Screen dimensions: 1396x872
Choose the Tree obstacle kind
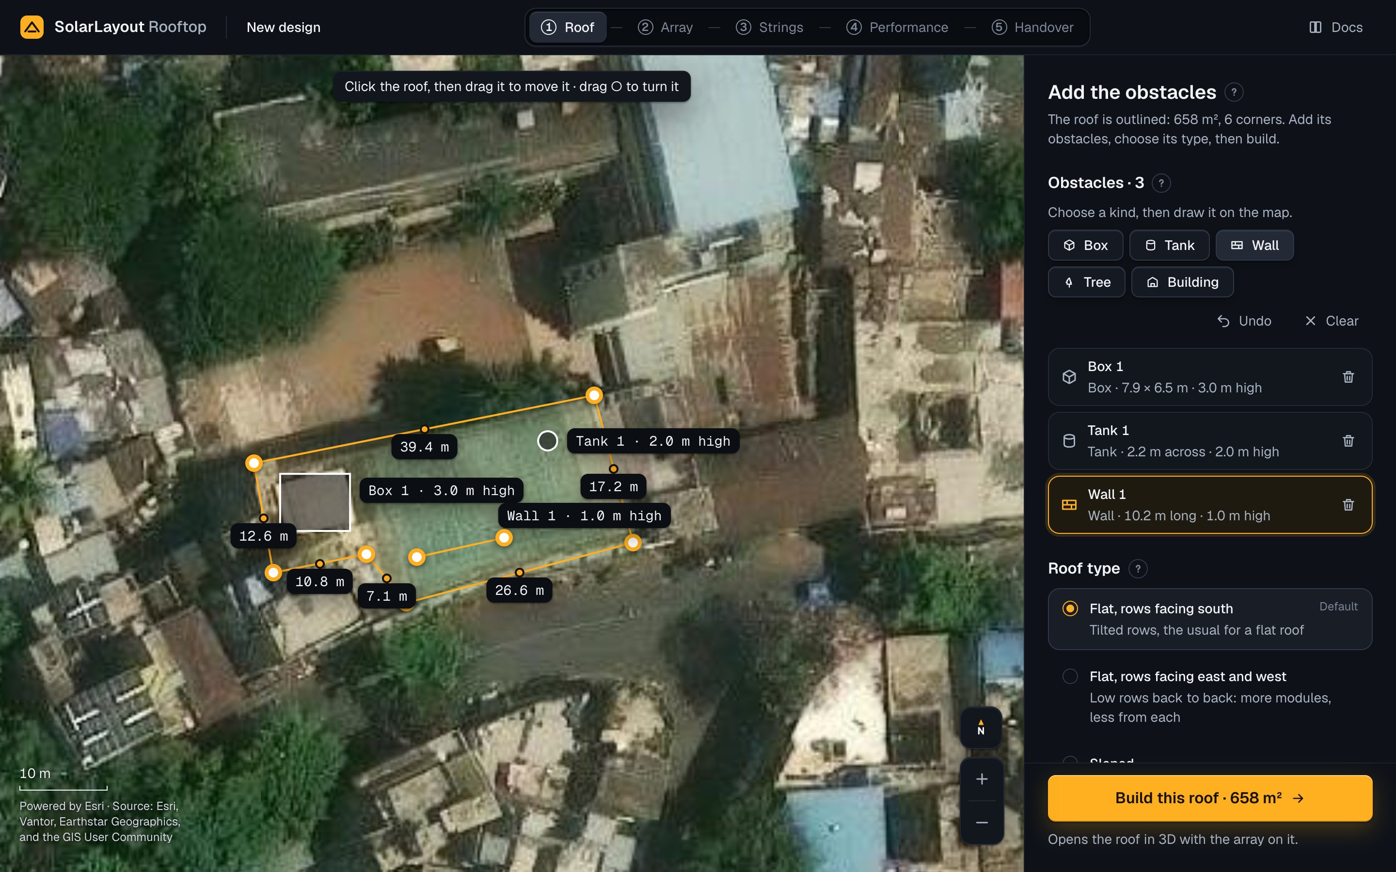point(1086,282)
